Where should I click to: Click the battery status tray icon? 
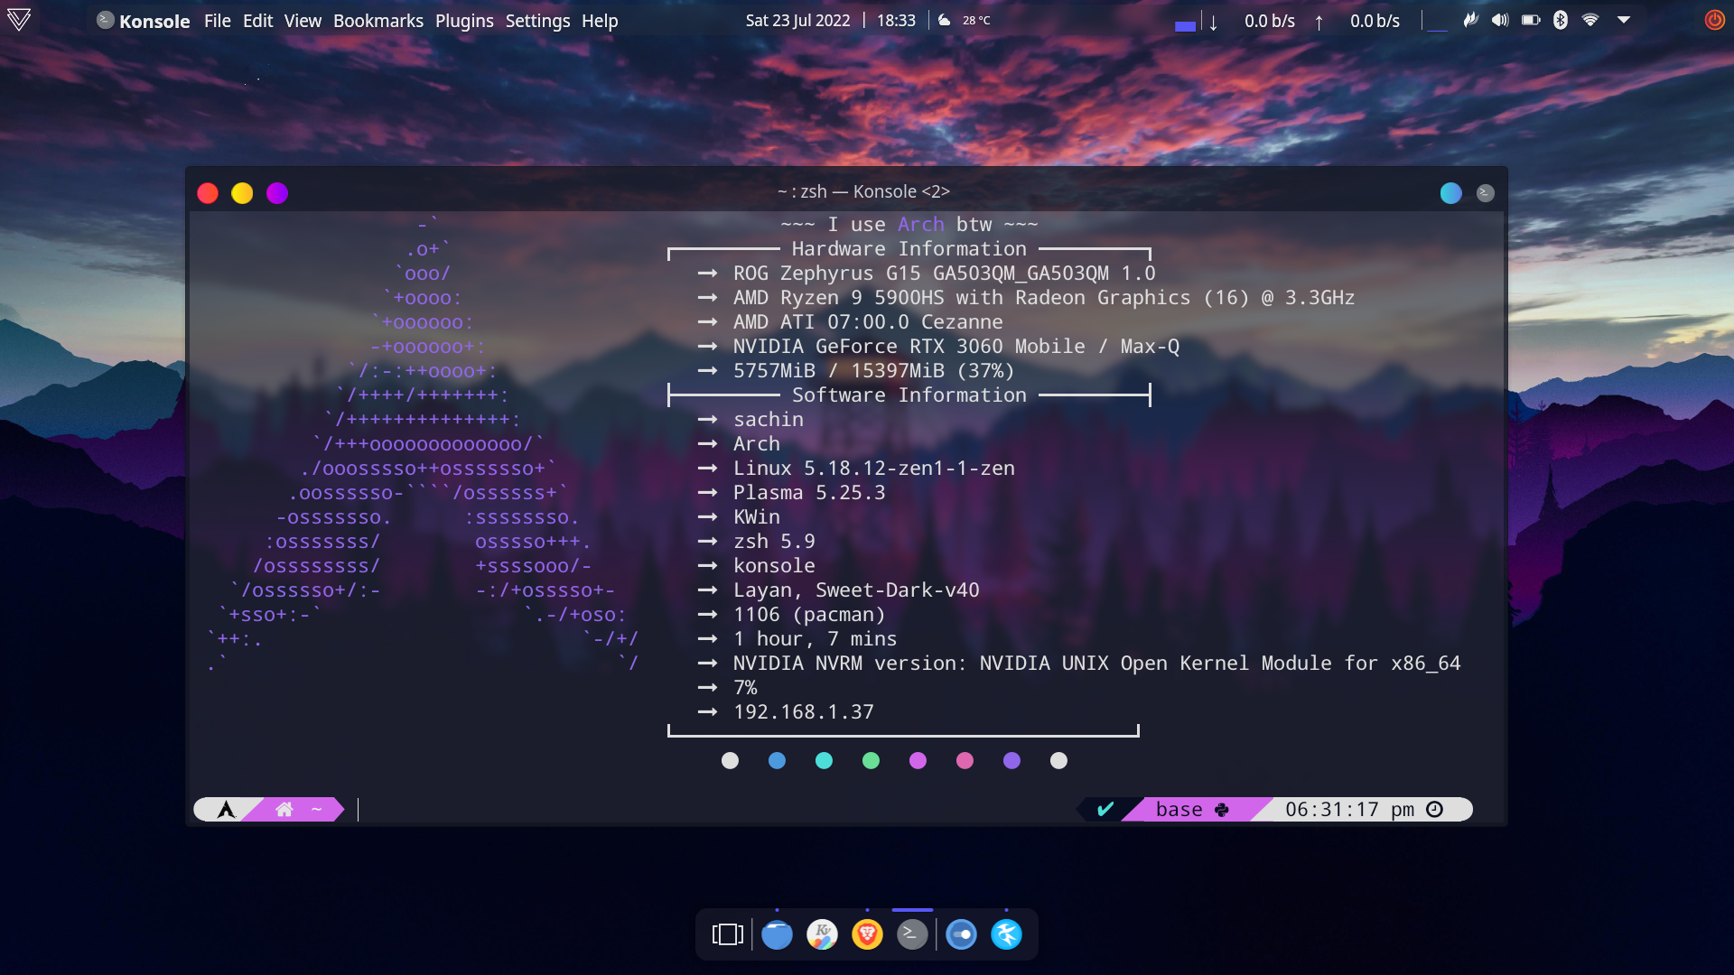(1530, 20)
